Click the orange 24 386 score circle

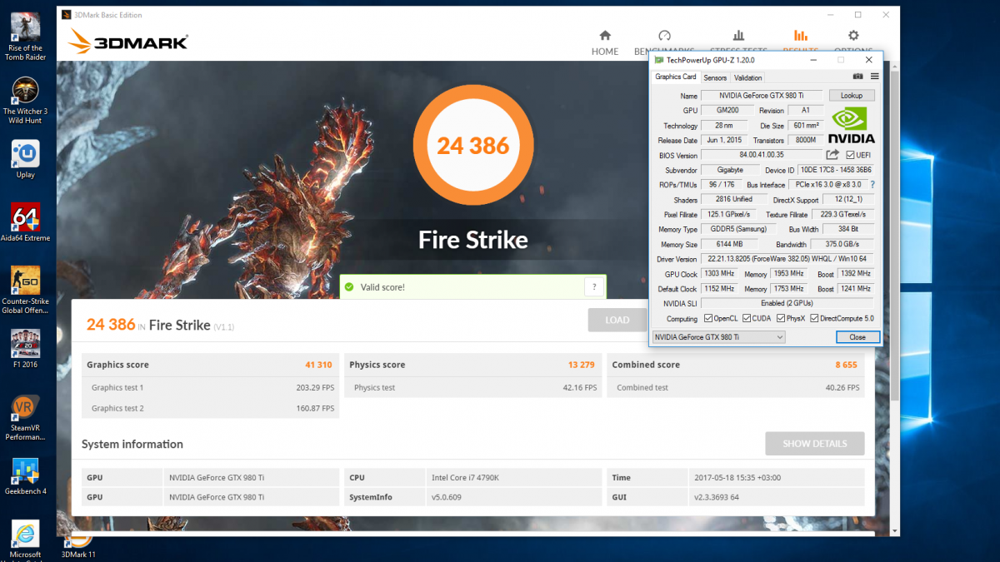[x=472, y=147]
